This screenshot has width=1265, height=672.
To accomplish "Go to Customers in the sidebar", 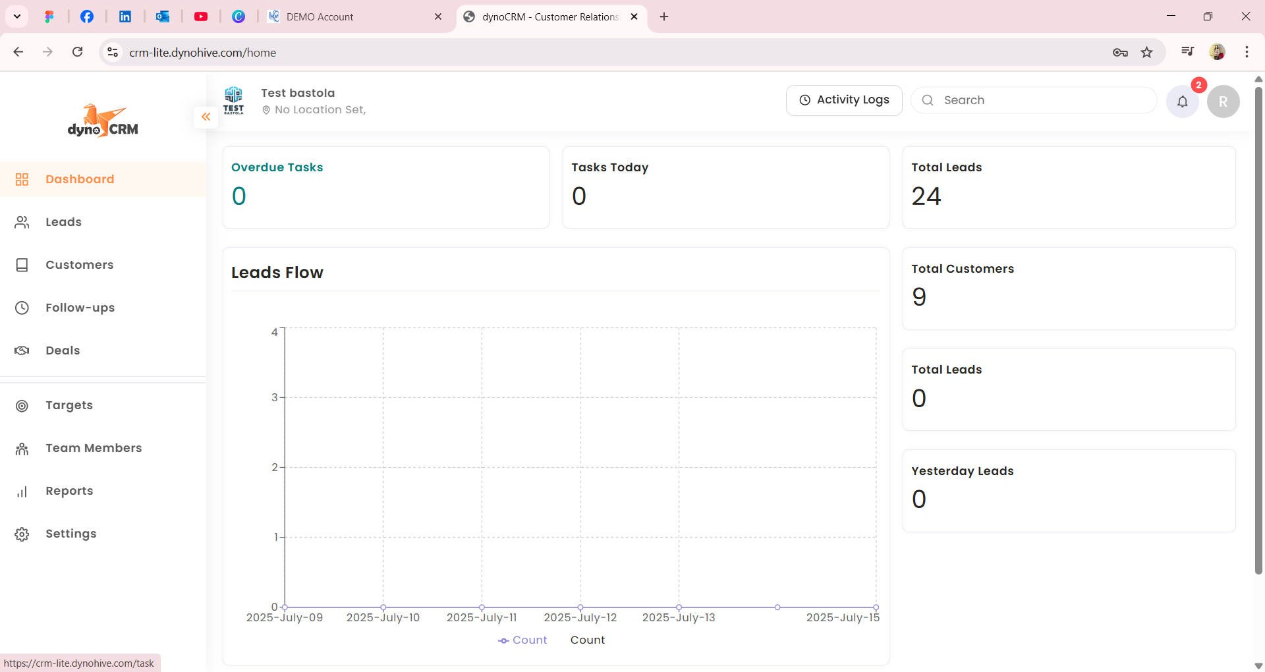I will pyautogui.click(x=79, y=265).
